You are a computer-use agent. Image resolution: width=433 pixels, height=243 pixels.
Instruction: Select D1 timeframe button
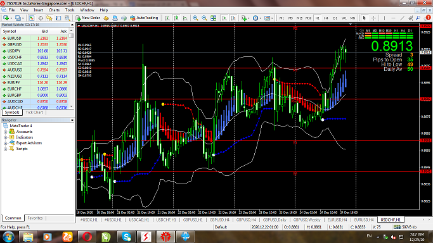coord(335,18)
